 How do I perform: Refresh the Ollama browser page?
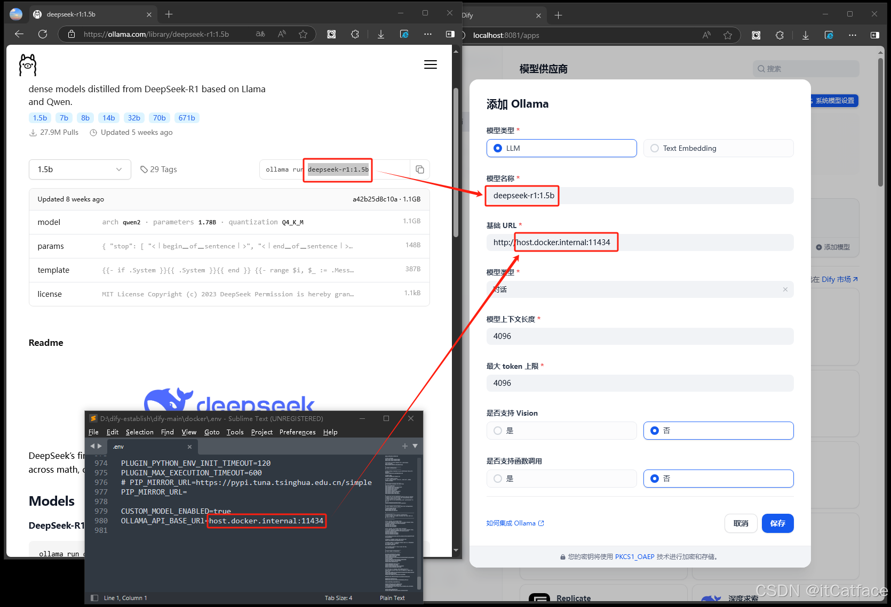[x=43, y=34]
